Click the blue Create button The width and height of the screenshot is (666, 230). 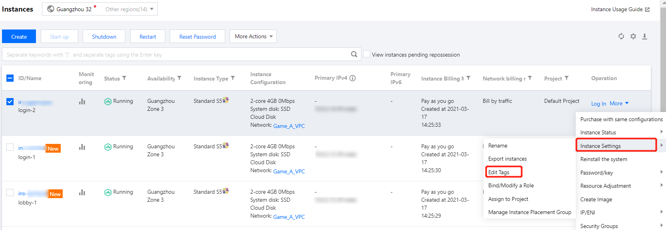coord(19,36)
